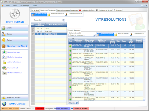This screenshot has height=111, width=149.
Task: Open the Ventes section icon
Action: click(4, 34)
